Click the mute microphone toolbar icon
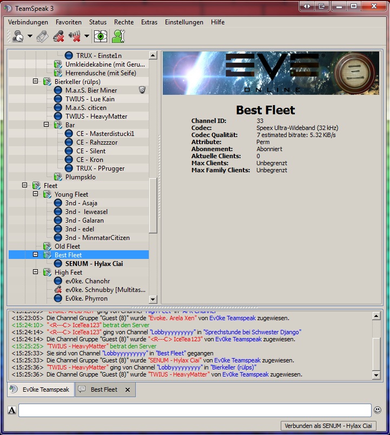390x435 pixels. (58, 36)
